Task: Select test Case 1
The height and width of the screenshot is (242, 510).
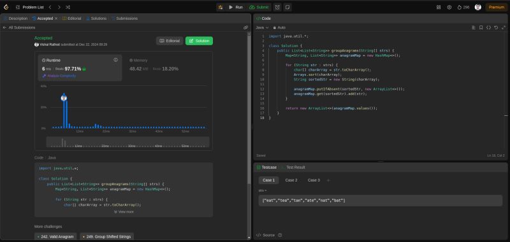Action: coord(268,180)
